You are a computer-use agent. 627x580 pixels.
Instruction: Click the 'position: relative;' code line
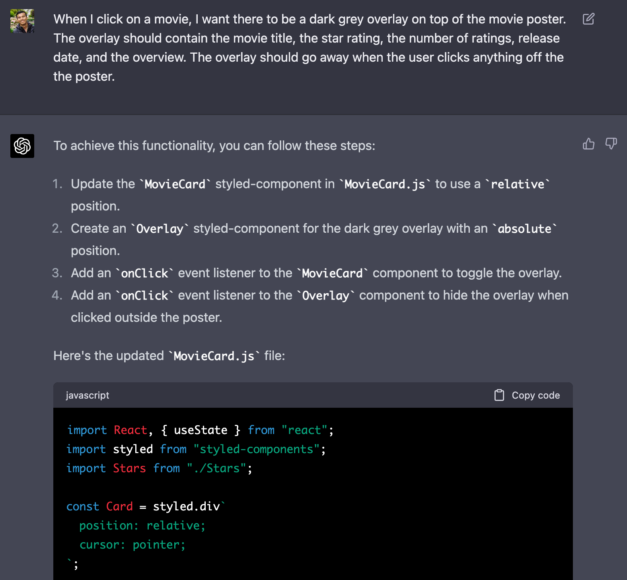click(x=142, y=526)
